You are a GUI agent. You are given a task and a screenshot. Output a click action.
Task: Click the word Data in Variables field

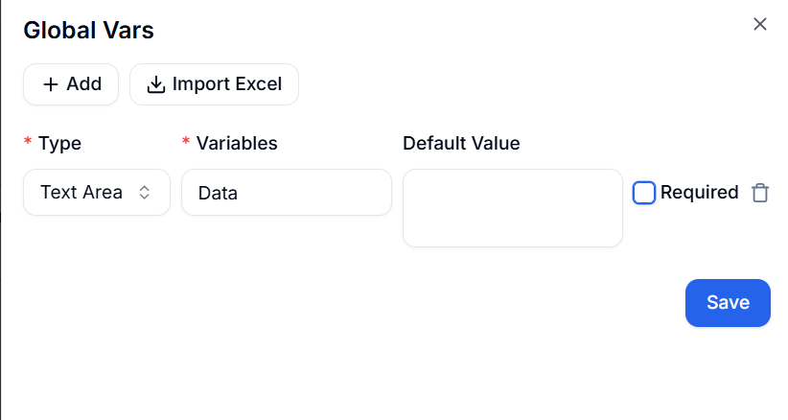[x=218, y=194]
